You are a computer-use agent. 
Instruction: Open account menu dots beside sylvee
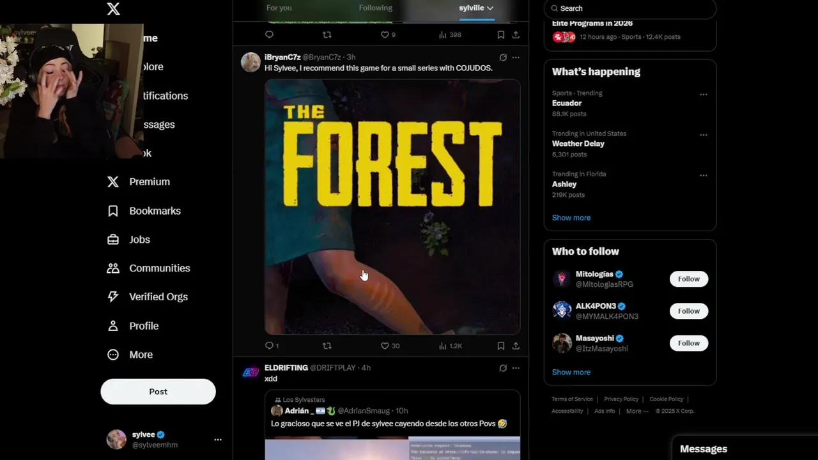coord(218,440)
